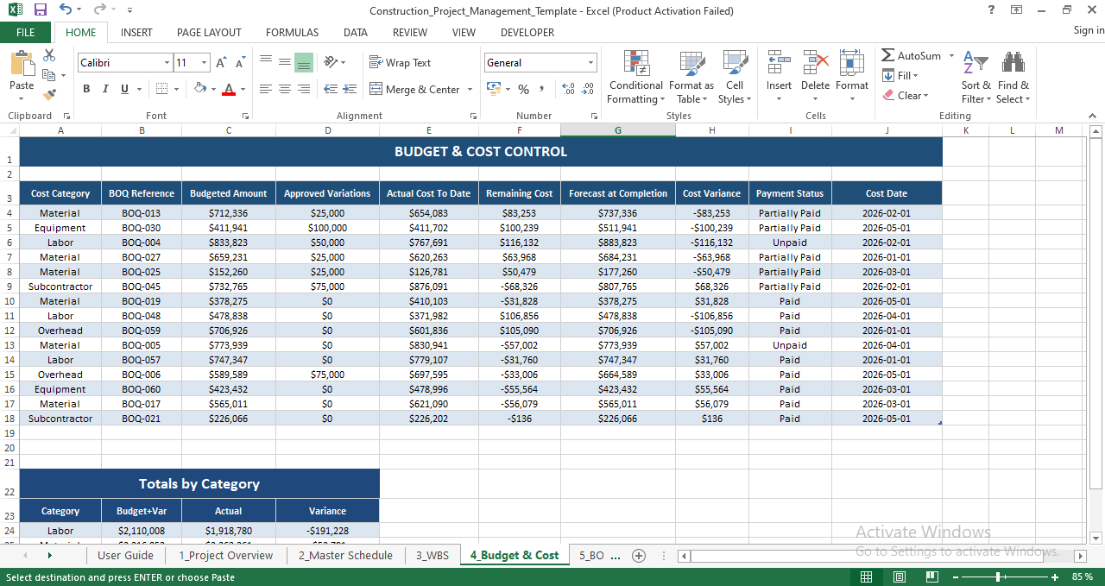
Task: Apply Conditional Formatting
Action: pos(635,76)
